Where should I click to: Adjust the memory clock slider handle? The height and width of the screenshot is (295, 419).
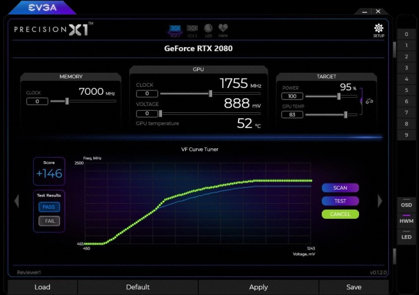tap(67, 101)
